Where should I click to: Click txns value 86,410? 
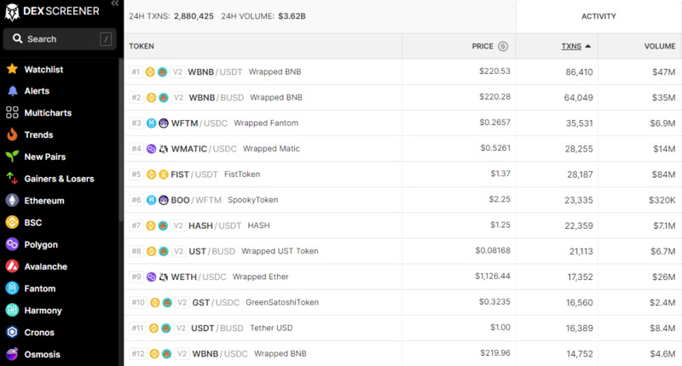579,72
